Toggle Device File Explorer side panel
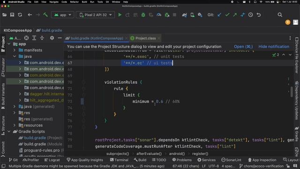300x169 pixels. click(x=297, y=55)
